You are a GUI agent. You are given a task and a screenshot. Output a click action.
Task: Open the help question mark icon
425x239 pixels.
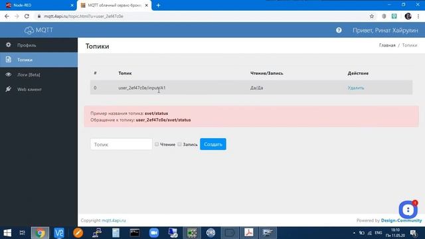click(339, 31)
